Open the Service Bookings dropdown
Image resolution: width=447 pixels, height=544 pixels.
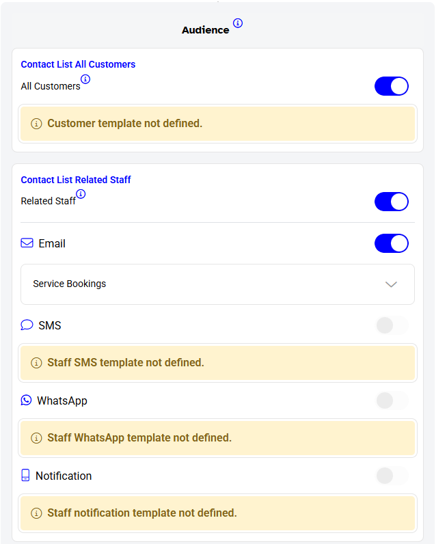(x=217, y=284)
